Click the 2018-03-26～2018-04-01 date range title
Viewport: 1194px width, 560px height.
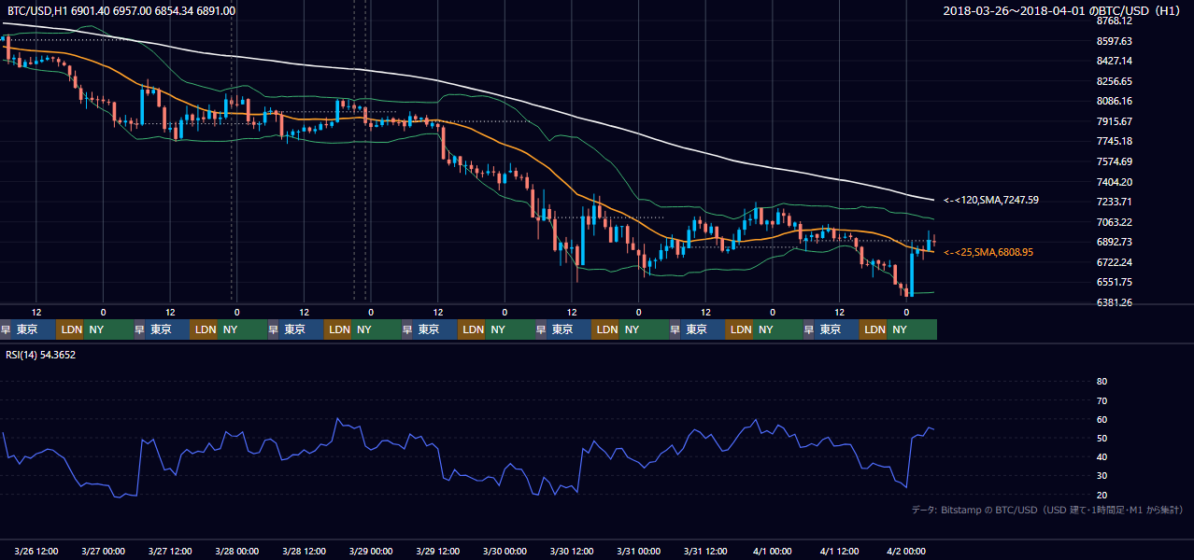tap(1062, 10)
